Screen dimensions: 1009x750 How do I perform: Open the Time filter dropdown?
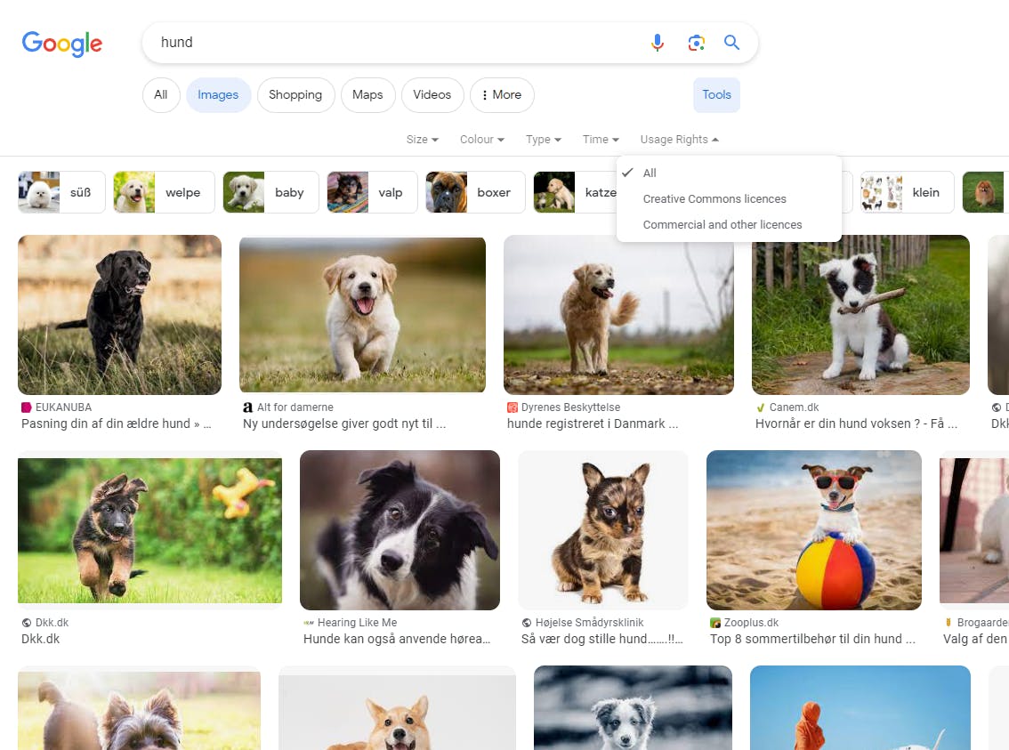tap(601, 140)
